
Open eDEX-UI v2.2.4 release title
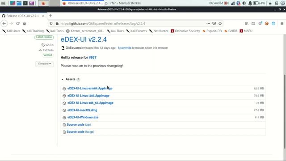click(84, 39)
